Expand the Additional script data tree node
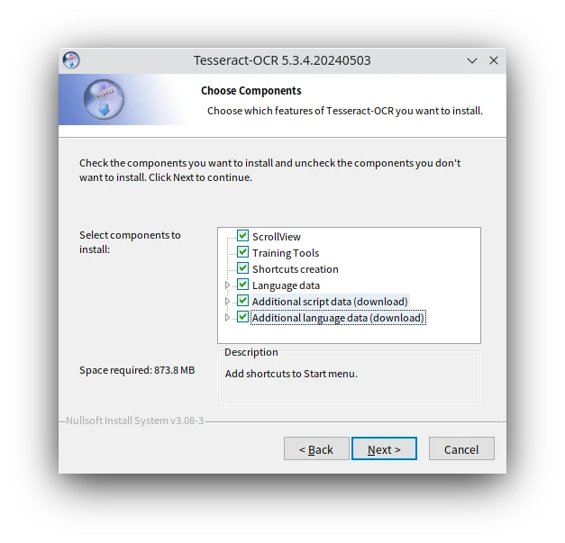This screenshot has width=565, height=543. click(x=227, y=302)
